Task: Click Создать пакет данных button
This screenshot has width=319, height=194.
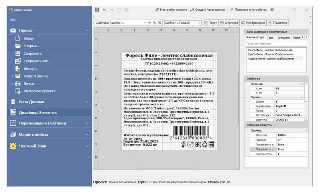Action: tap(208, 10)
